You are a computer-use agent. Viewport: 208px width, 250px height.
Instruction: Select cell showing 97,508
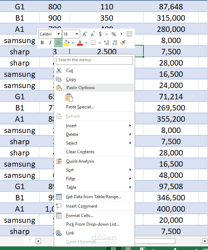(171, 186)
